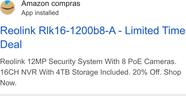Select the word Amazon in advertiser name
The height and width of the screenshot is (96, 186).
(36, 3)
